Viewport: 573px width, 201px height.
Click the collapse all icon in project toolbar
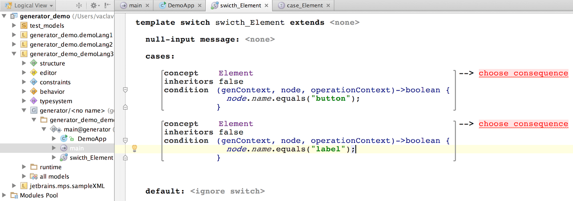pyautogui.click(x=79, y=5)
